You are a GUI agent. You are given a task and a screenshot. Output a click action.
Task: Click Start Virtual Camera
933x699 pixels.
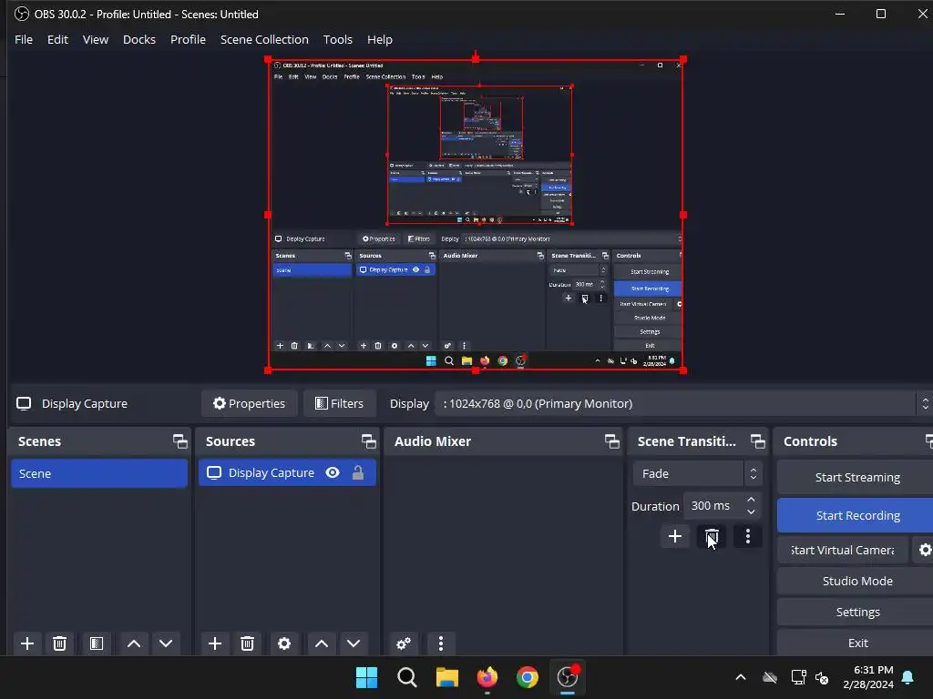843,550
